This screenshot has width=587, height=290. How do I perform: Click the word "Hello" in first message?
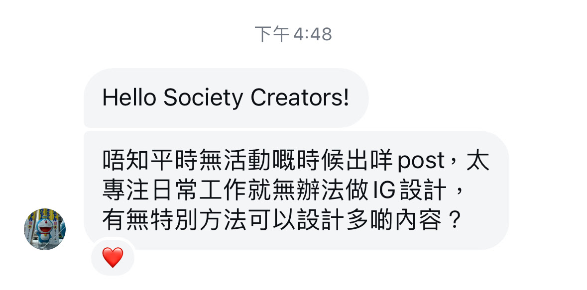point(129,98)
